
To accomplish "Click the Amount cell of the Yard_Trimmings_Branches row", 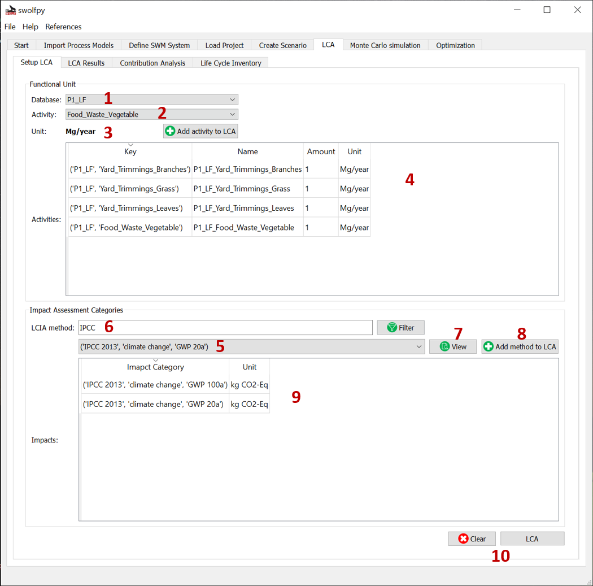I will tap(321, 169).
